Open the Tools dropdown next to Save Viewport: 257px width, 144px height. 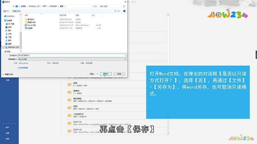[x=93, y=74]
